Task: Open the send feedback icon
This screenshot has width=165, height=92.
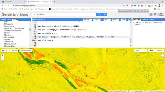Action: tap(155, 15)
